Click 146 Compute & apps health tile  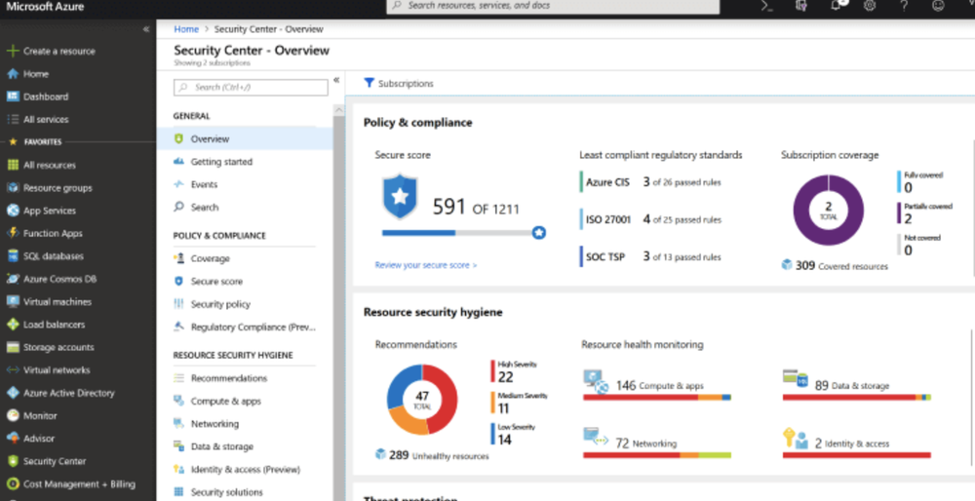(656, 385)
